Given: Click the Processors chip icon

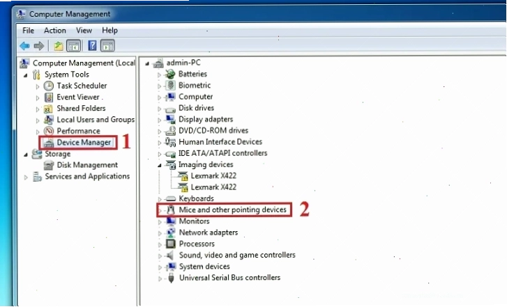Looking at the screenshot, I should coord(170,244).
